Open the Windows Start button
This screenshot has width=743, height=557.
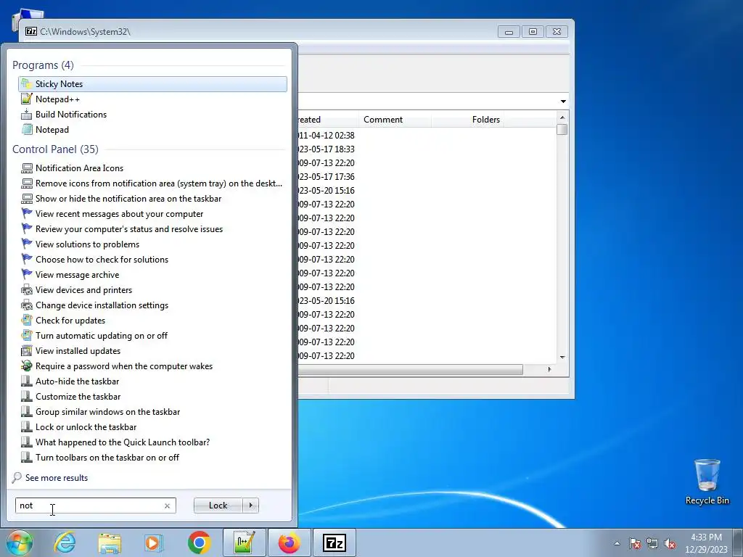20,542
